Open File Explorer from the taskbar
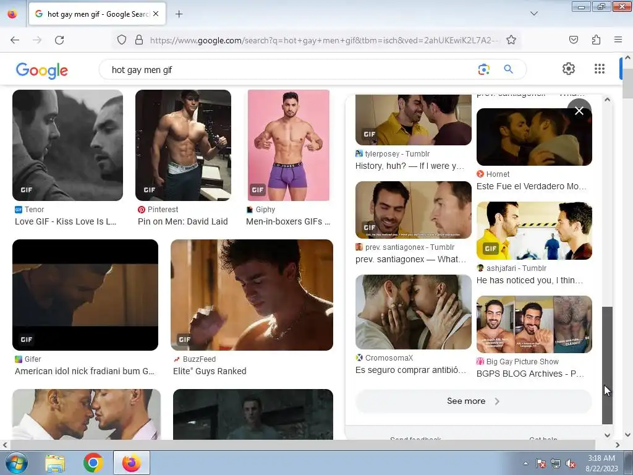633x475 pixels. (55, 463)
